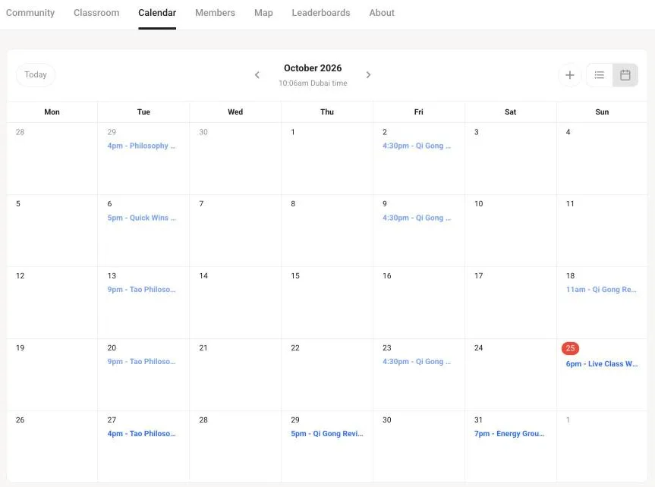Open 4:30pm Qi Gong event on Oct 9
Image resolution: width=655 pixels, height=487 pixels.
(x=417, y=218)
